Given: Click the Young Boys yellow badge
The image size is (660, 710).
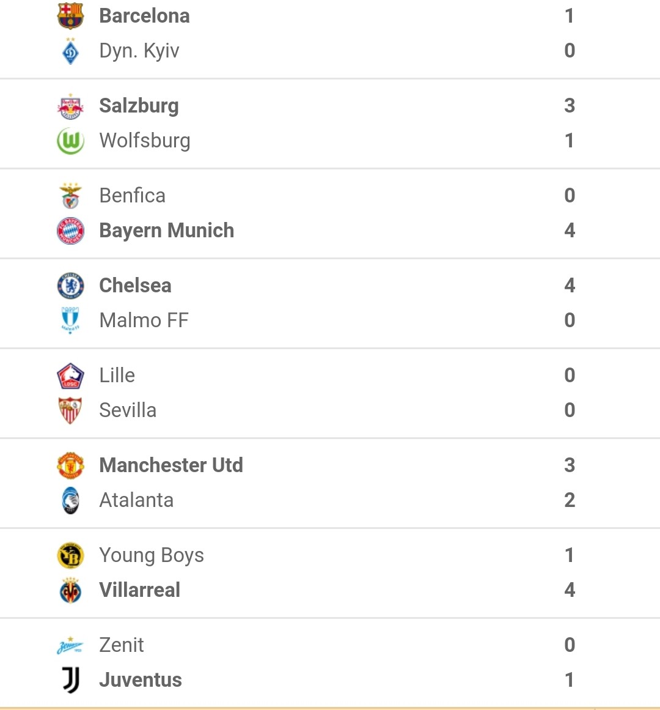Looking at the screenshot, I should coord(70,555).
